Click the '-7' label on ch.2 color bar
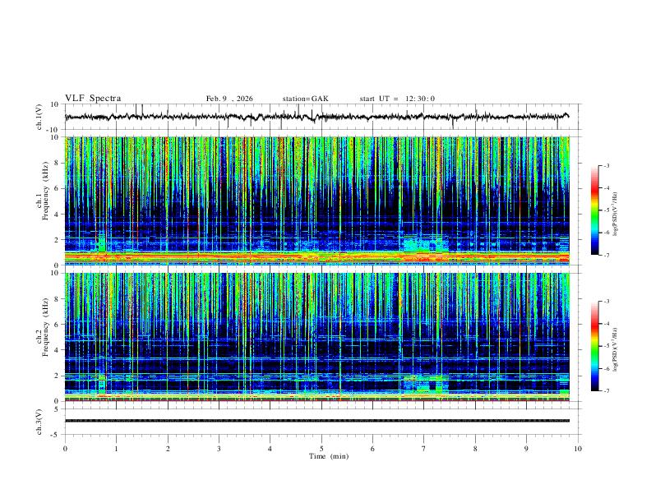Viewport: 651px width, 503px height. pos(607,391)
